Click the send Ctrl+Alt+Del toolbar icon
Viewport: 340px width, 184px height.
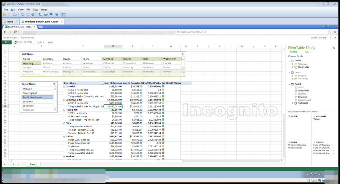[15, 14]
